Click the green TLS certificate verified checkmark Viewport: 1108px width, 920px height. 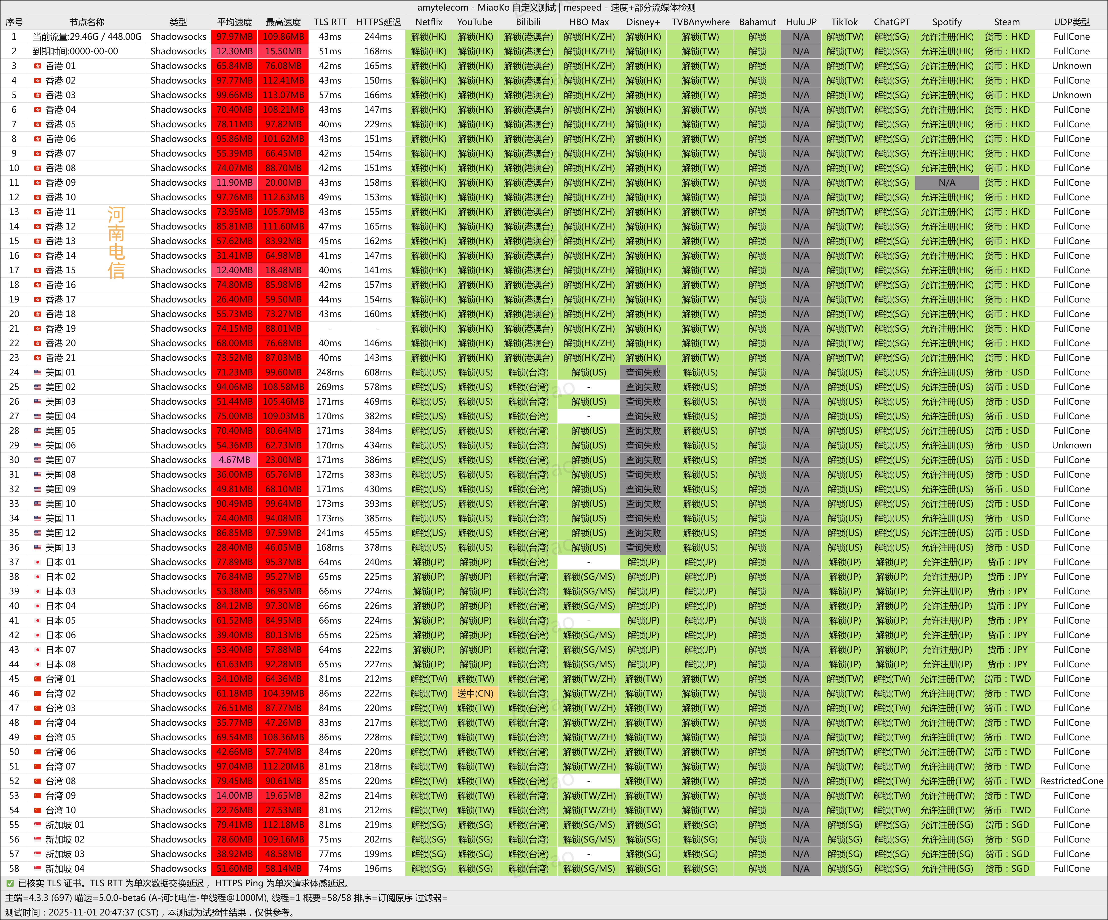point(10,883)
